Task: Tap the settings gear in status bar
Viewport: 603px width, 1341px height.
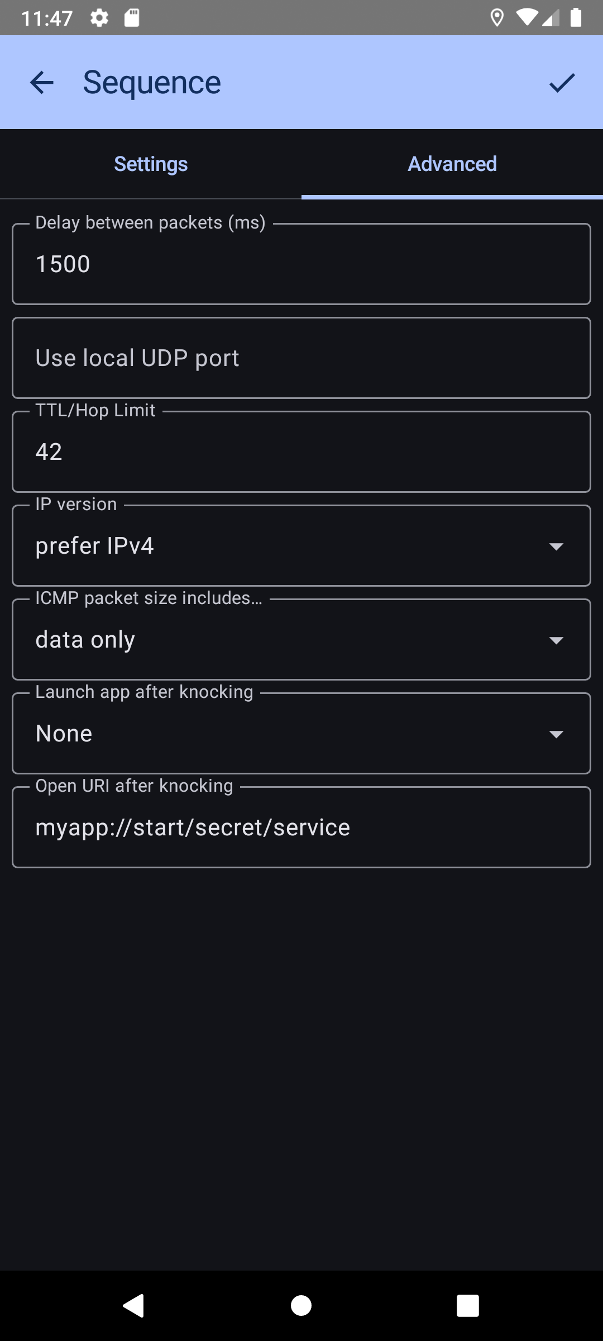Action: click(x=99, y=18)
